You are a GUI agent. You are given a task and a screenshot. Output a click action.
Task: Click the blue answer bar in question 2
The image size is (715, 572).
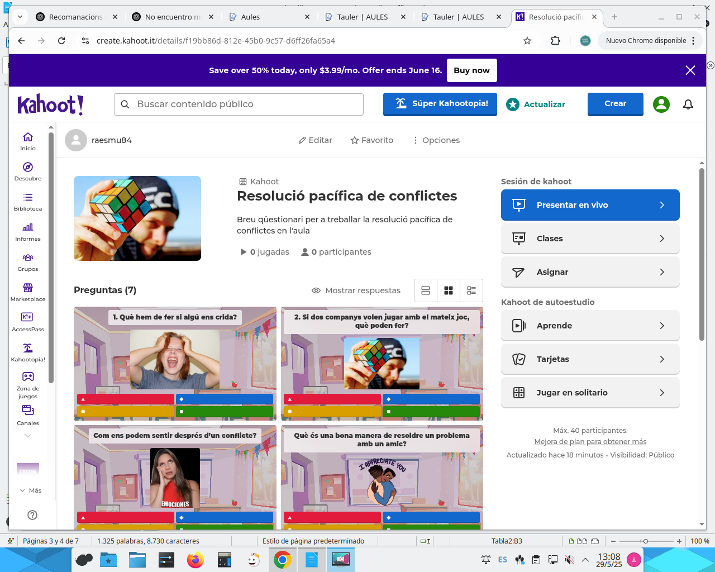(x=431, y=399)
